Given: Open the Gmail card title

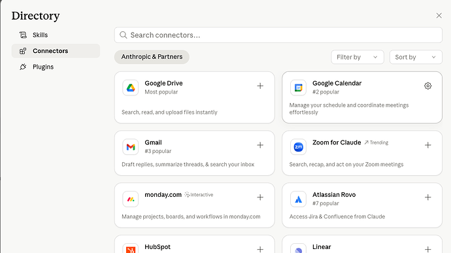Looking at the screenshot, I should click(154, 143).
